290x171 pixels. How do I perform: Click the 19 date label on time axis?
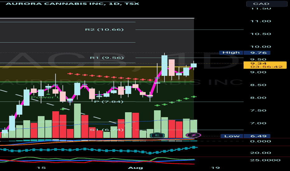[215, 168]
